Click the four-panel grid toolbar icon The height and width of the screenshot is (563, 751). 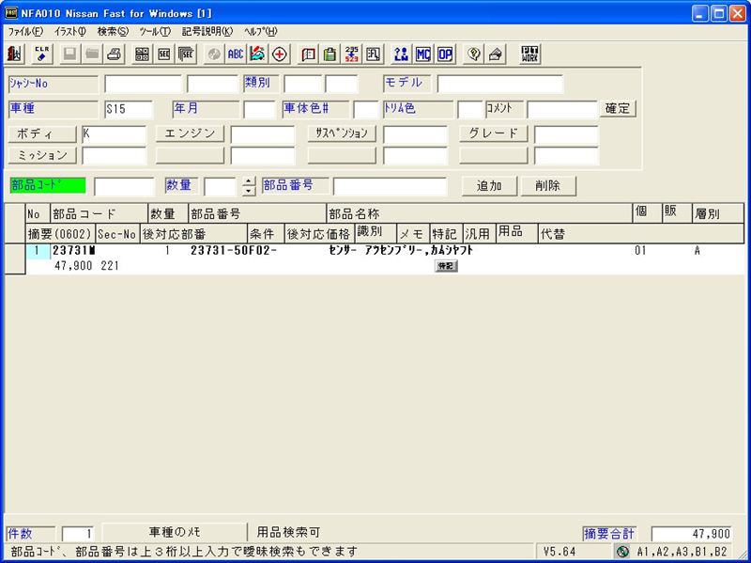pos(142,55)
